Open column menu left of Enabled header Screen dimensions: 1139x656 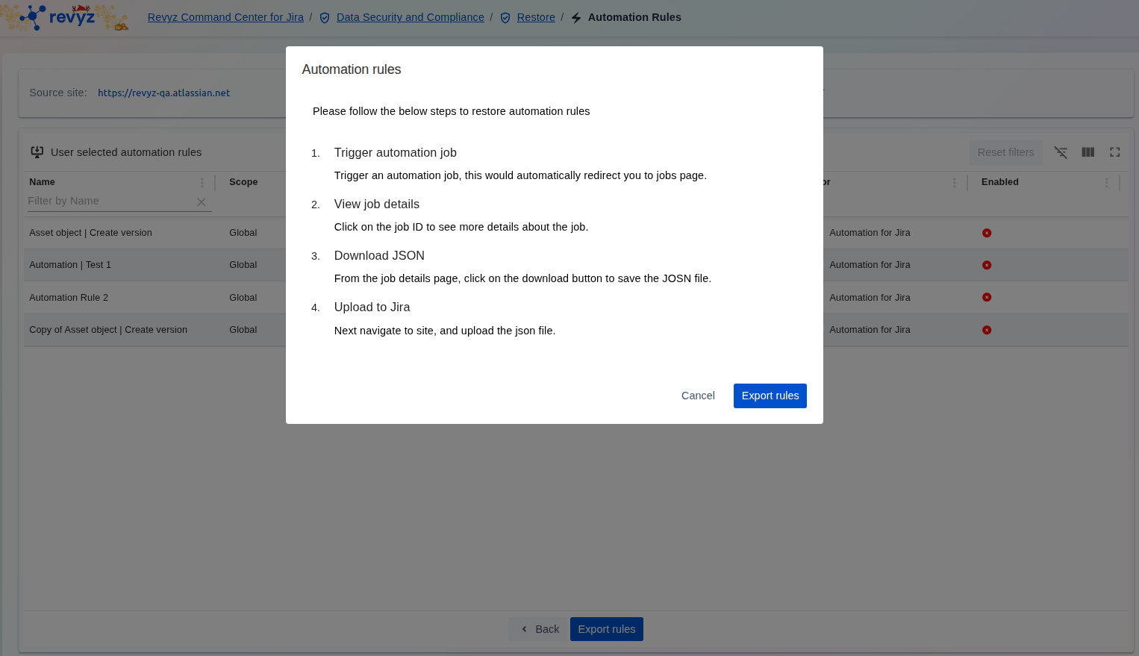coord(954,183)
